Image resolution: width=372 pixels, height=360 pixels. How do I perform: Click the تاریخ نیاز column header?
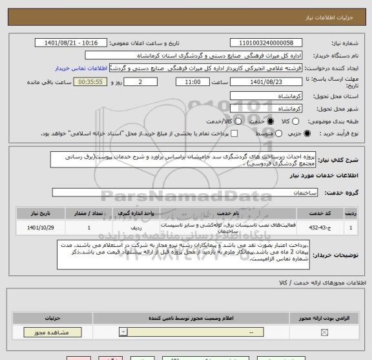pos(41,213)
